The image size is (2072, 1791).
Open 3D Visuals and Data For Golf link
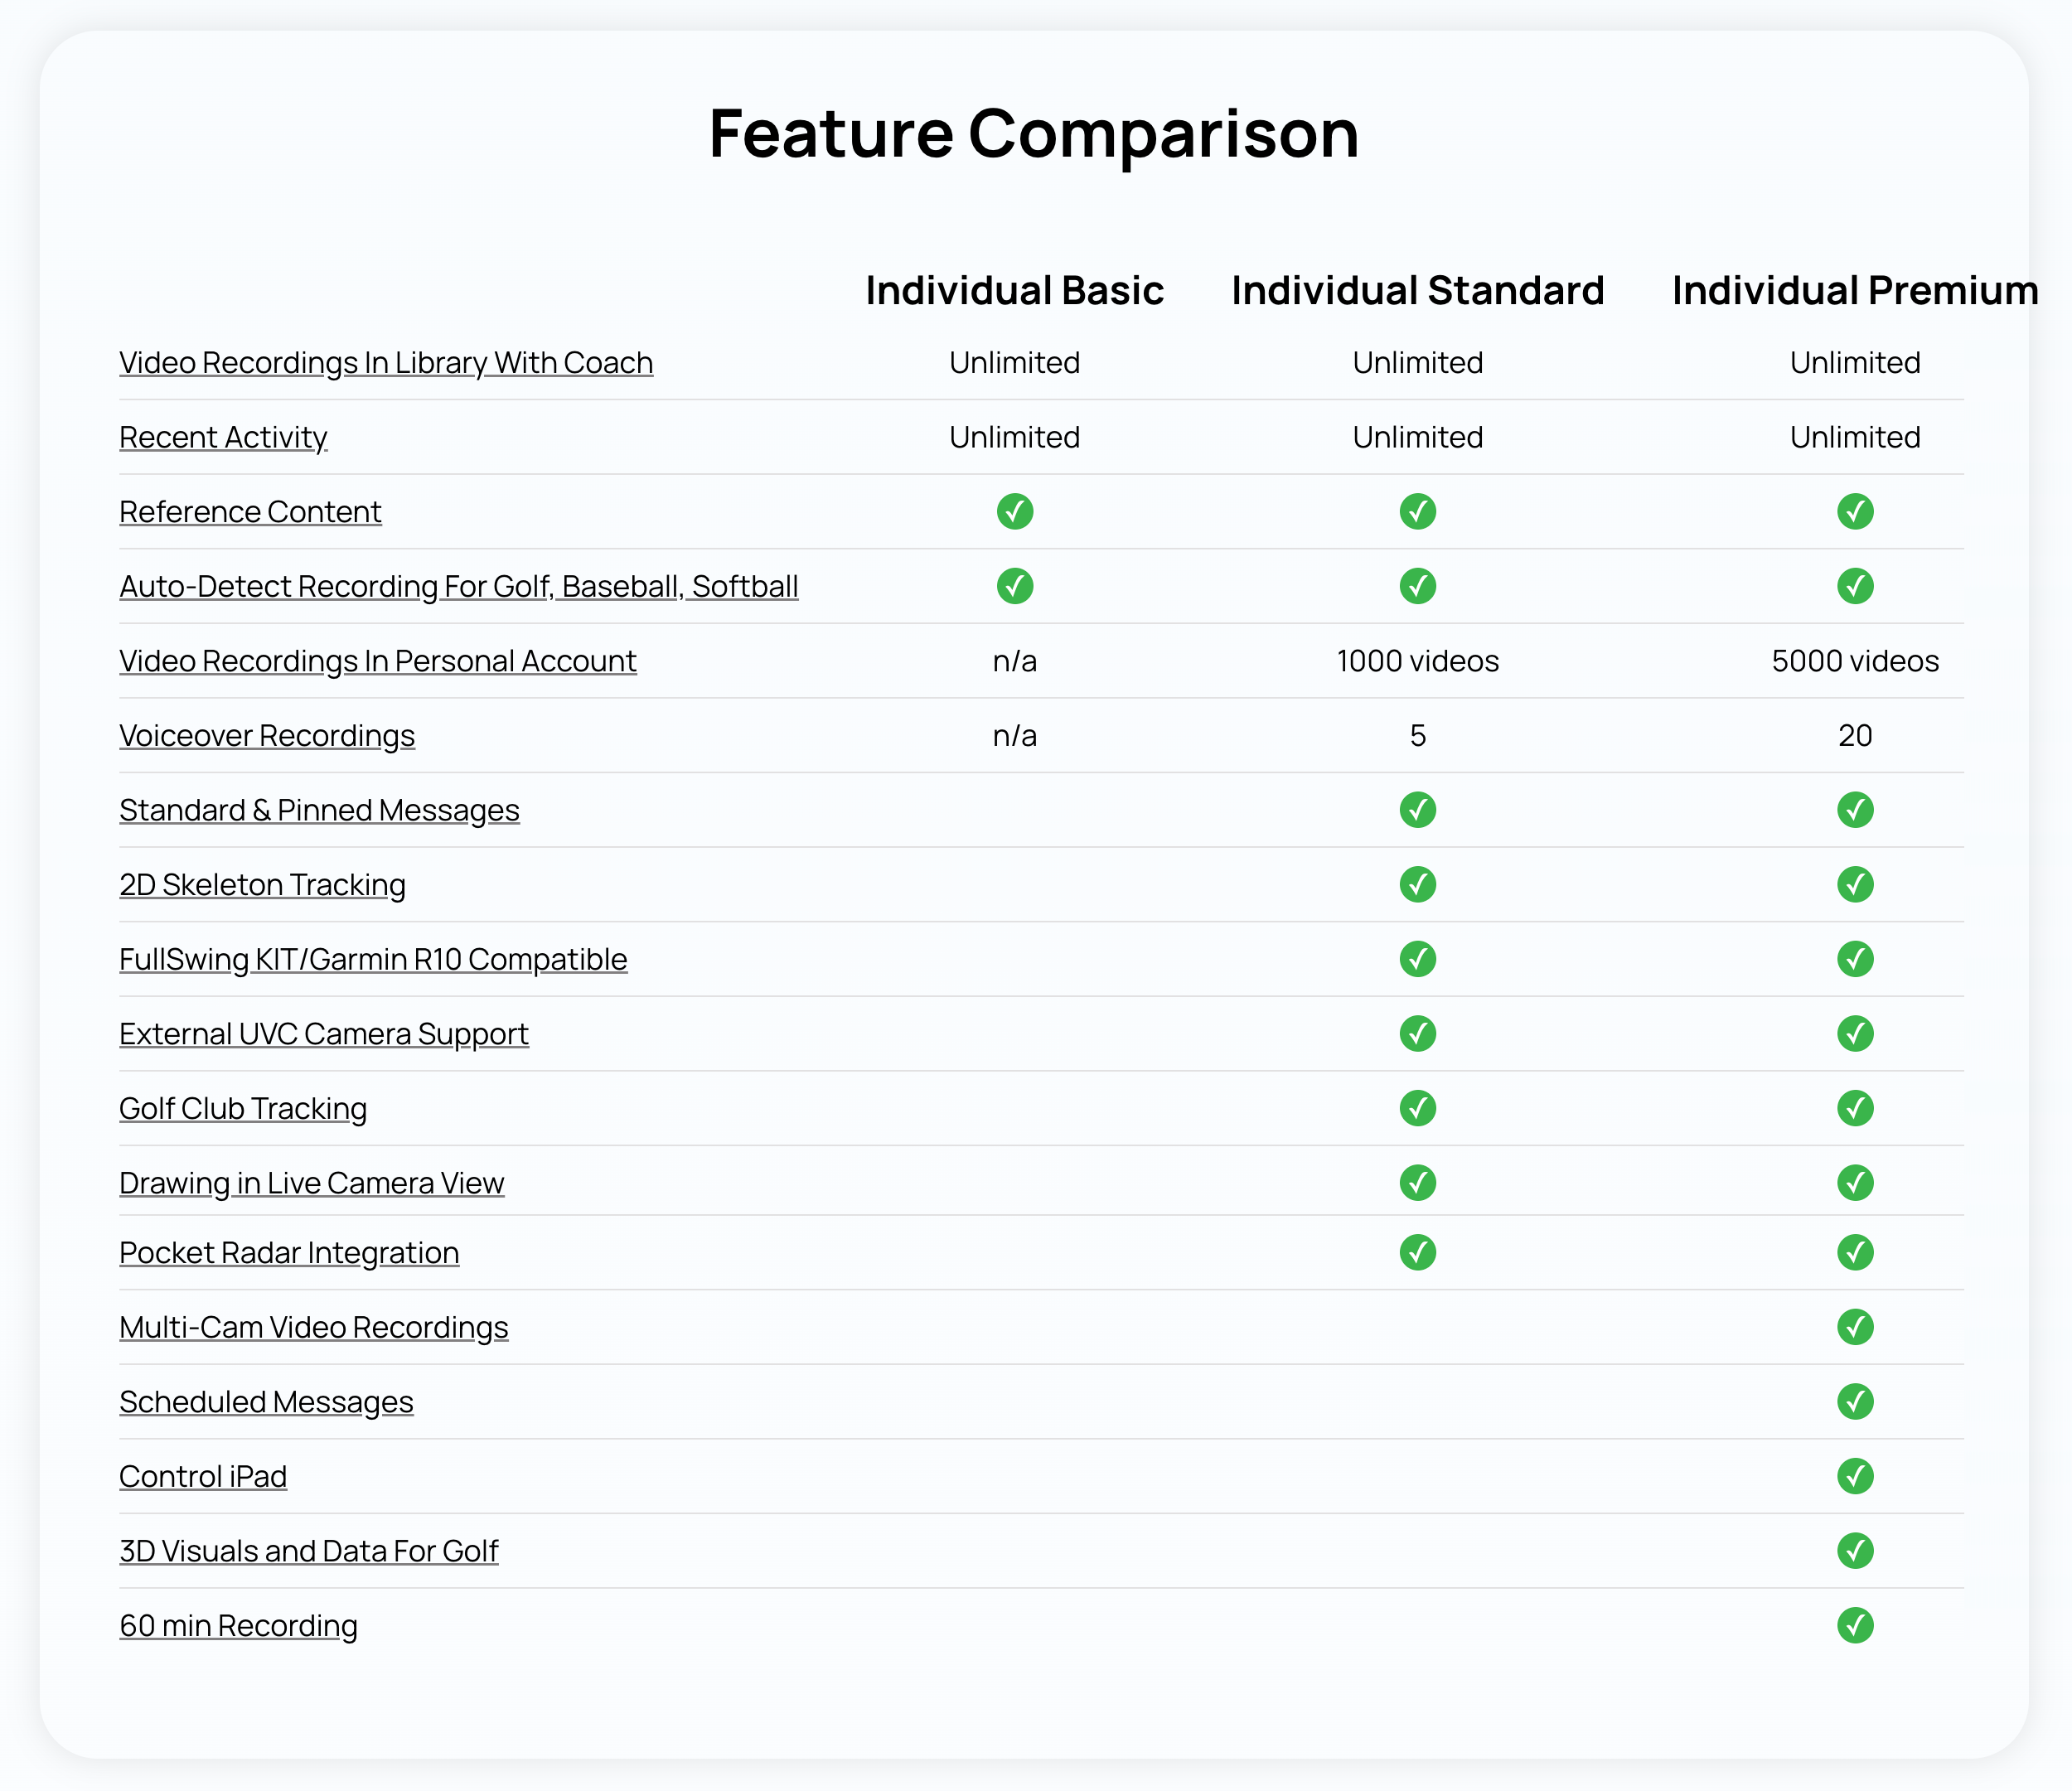click(309, 1551)
